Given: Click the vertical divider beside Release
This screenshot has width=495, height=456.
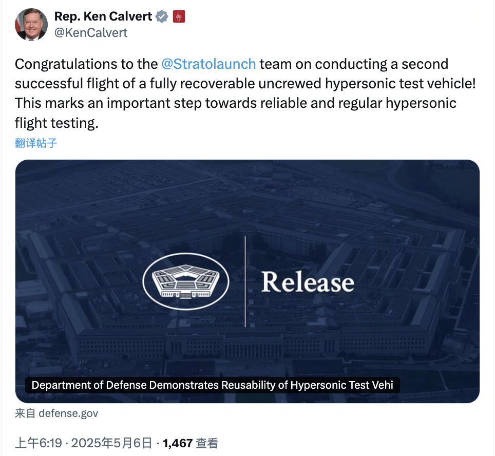Looking at the screenshot, I should [245, 281].
